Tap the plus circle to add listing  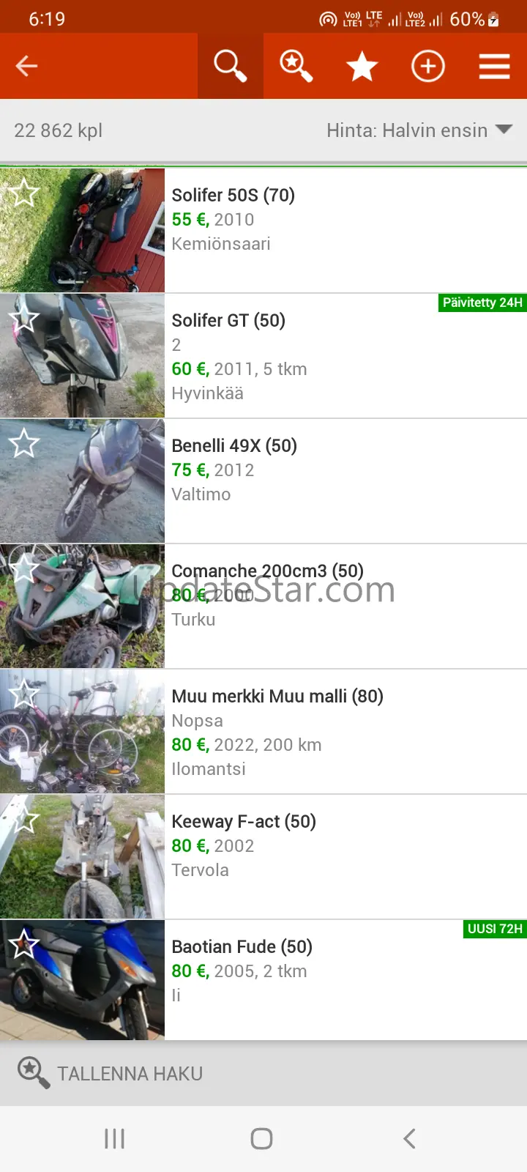(428, 66)
